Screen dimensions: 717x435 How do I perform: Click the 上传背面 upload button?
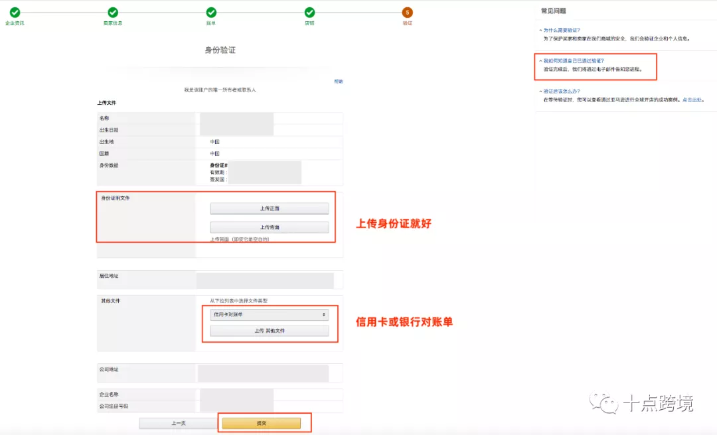[270, 227]
